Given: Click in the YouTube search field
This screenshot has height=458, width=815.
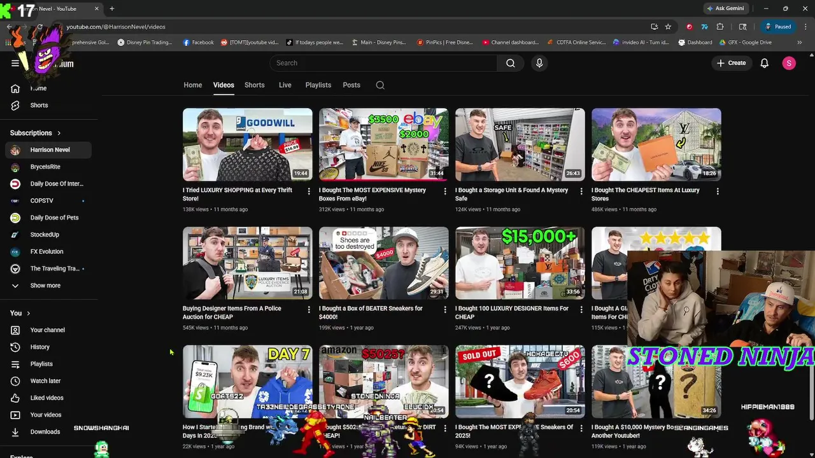Looking at the screenshot, I should pyautogui.click(x=383, y=63).
